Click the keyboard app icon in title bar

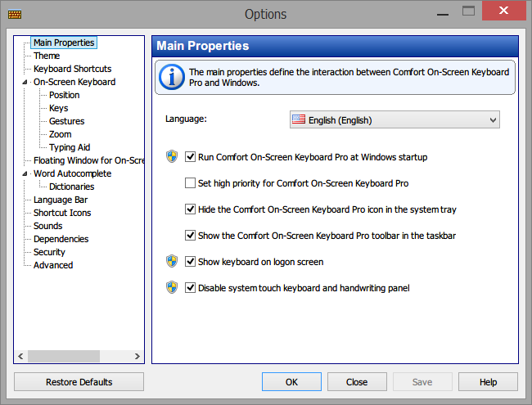click(15, 14)
